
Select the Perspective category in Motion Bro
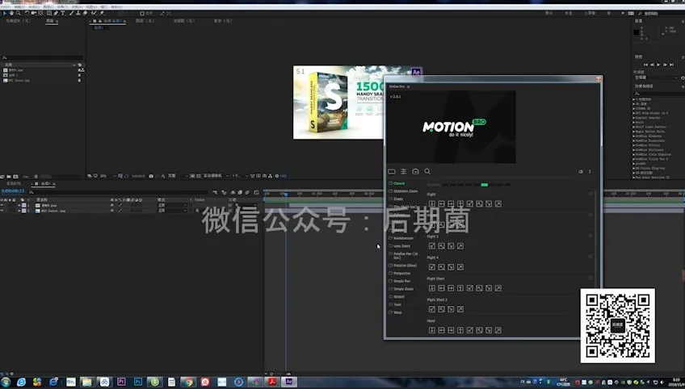point(401,274)
